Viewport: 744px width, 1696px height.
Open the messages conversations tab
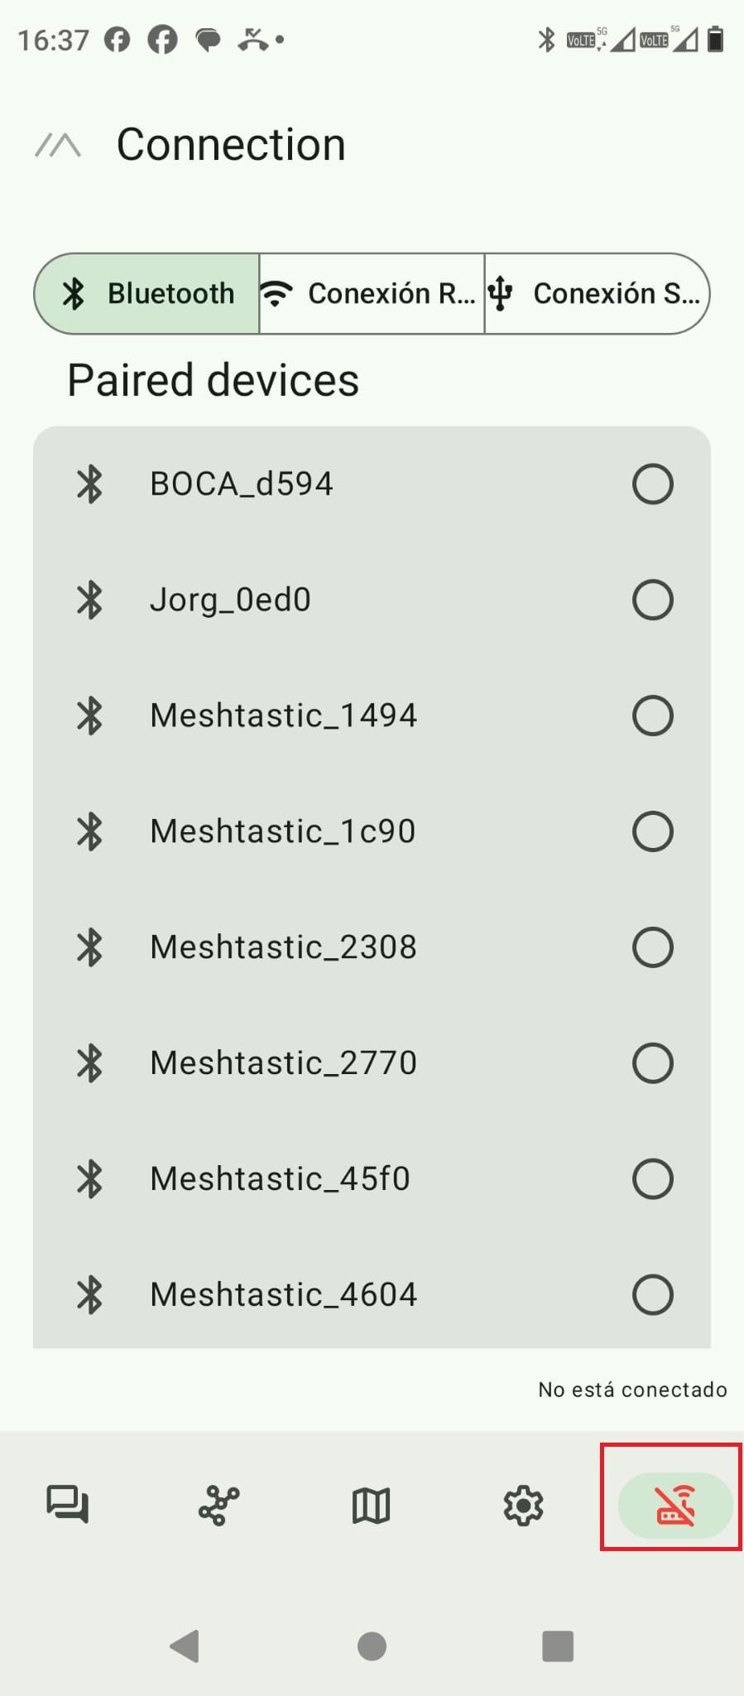pyautogui.click(x=68, y=1505)
